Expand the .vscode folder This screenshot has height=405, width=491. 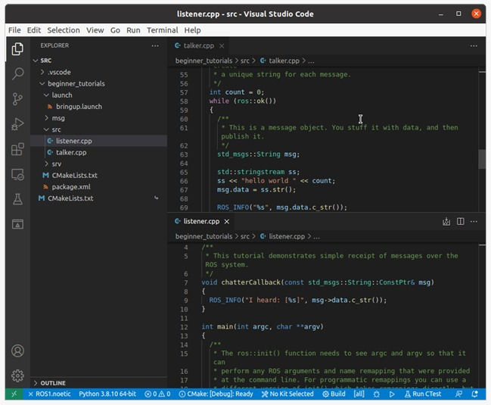click(x=42, y=72)
